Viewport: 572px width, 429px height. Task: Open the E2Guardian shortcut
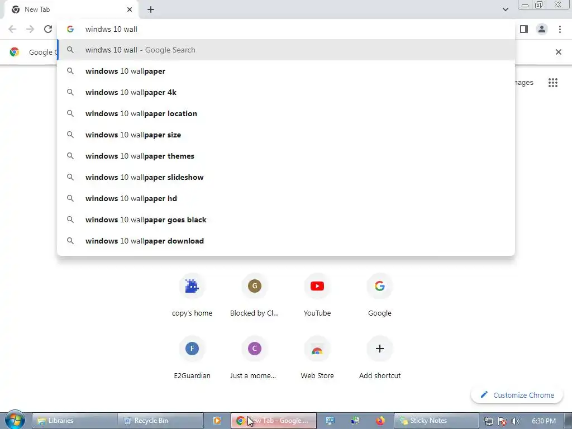192,357
